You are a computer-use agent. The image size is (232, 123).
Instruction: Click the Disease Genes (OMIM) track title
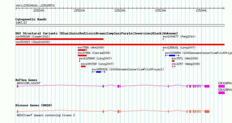pyautogui.click(x=34, y=105)
